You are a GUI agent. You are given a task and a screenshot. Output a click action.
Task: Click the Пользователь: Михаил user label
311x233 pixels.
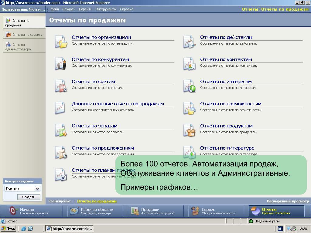tap(23, 9)
